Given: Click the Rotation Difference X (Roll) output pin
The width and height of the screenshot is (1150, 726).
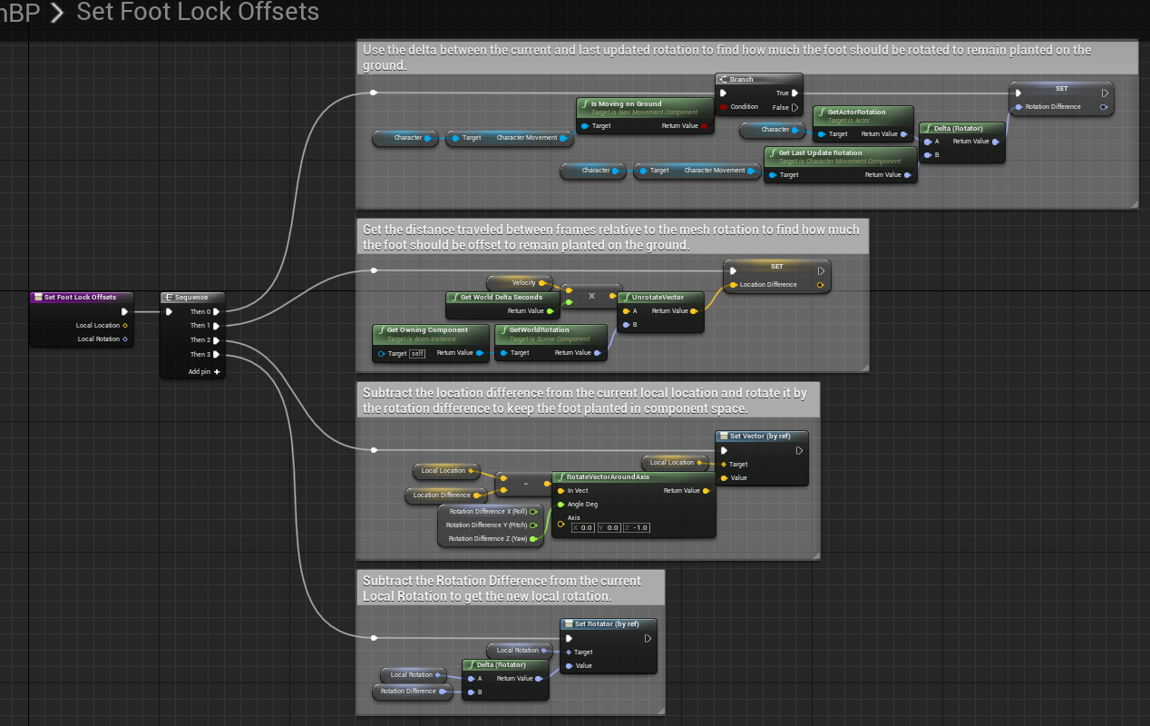Looking at the screenshot, I should (533, 512).
